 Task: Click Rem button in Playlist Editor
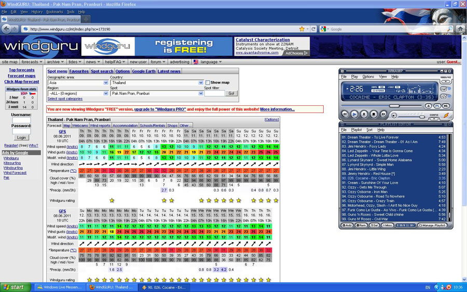click(361, 225)
